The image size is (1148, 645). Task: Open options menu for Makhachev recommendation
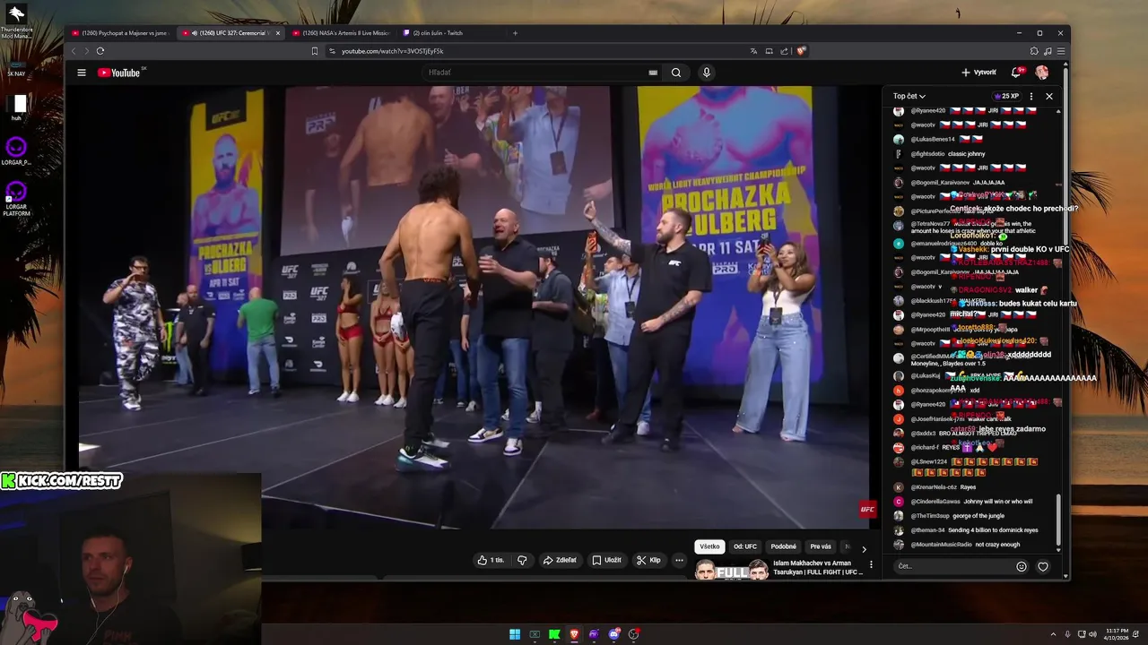[x=871, y=564]
